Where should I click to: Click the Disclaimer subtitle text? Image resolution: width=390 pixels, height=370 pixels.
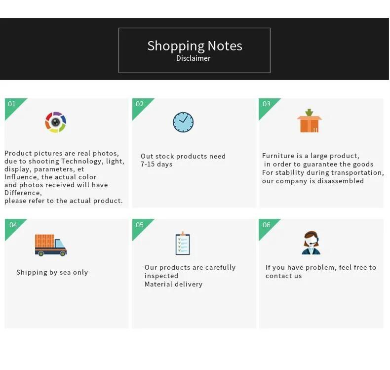pos(193,58)
